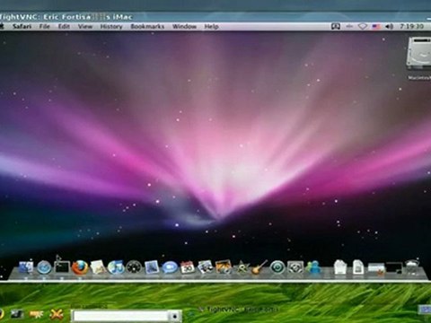Open Time Machine icon in the Dock
The height and width of the screenshot is (323, 431).
[x=277, y=267]
